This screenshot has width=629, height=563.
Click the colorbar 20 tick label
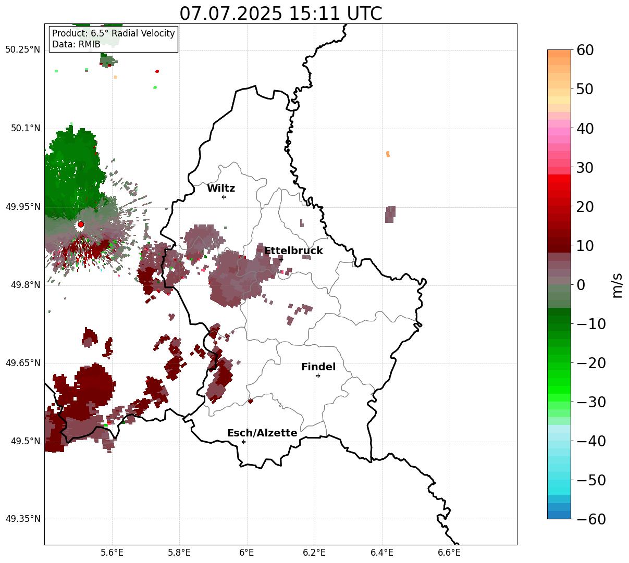point(585,207)
